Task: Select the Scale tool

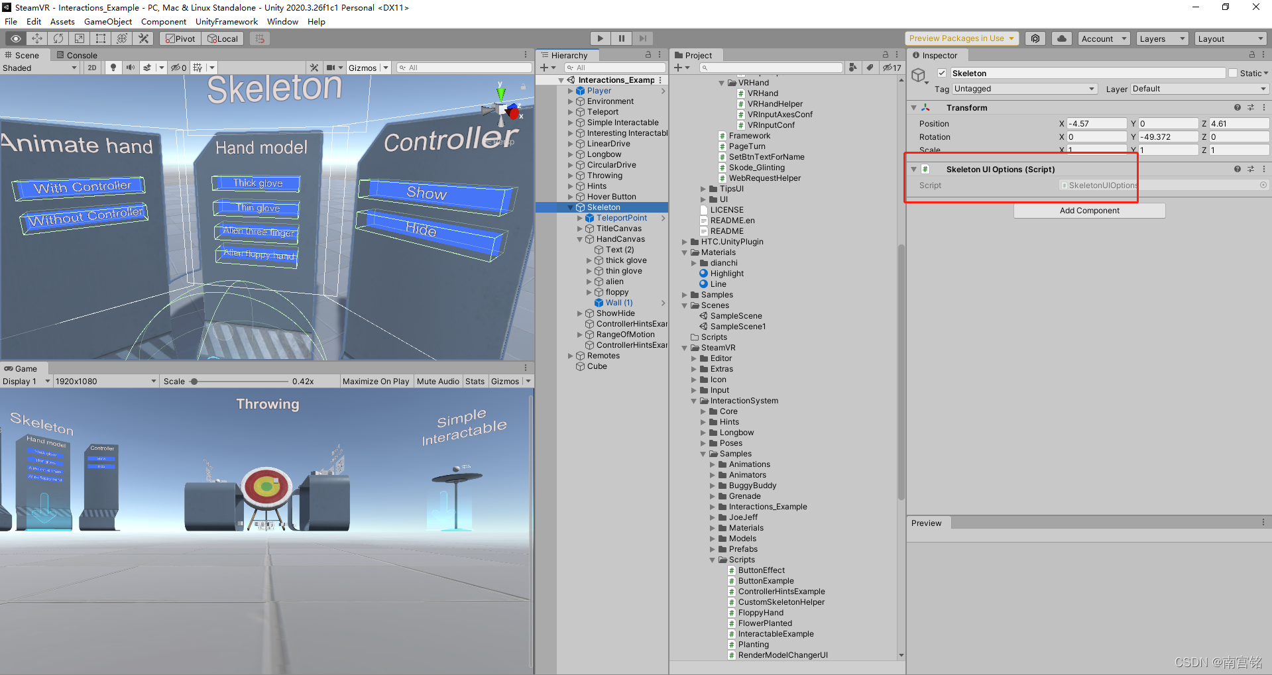Action: pos(80,38)
